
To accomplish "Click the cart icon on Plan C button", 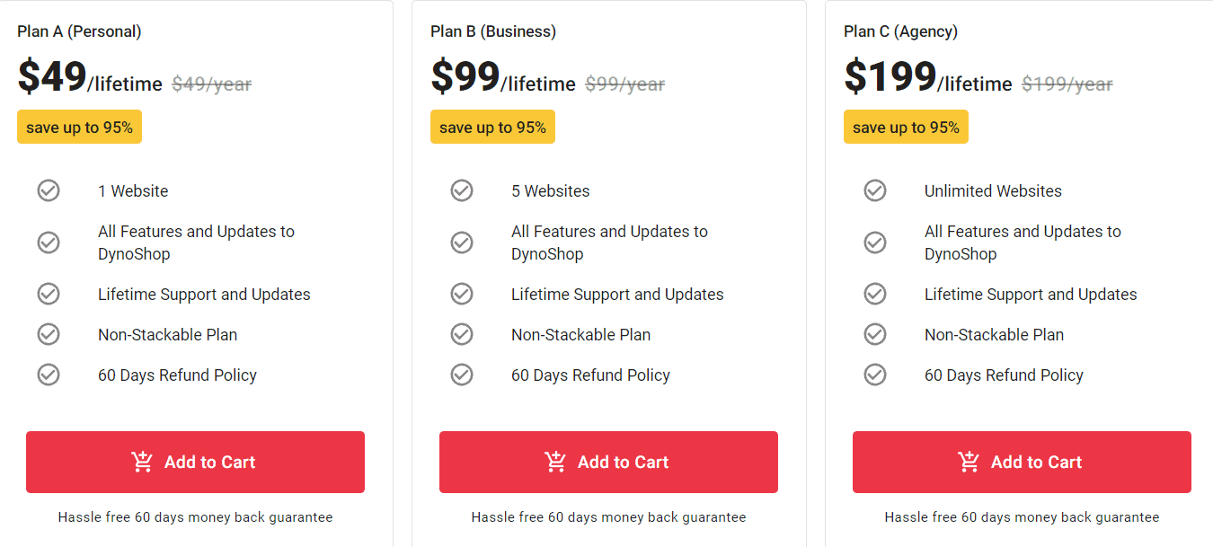I will [x=969, y=462].
